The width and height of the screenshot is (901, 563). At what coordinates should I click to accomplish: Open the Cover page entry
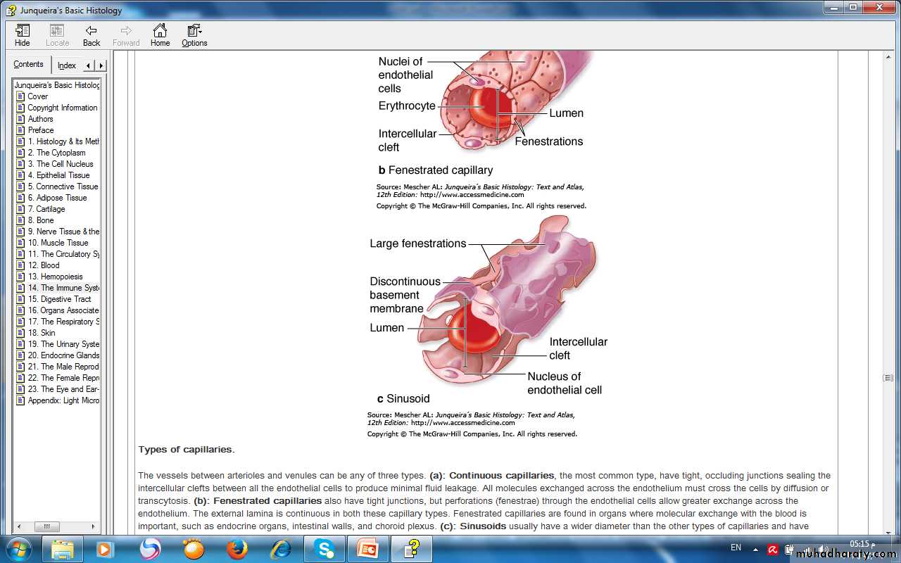click(x=38, y=96)
